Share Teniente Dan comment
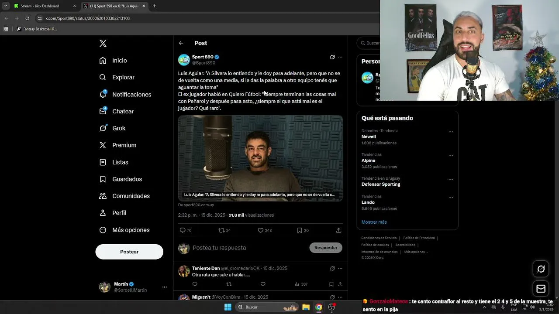Image resolution: width=559 pixels, height=314 pixels. coord(340,284)
